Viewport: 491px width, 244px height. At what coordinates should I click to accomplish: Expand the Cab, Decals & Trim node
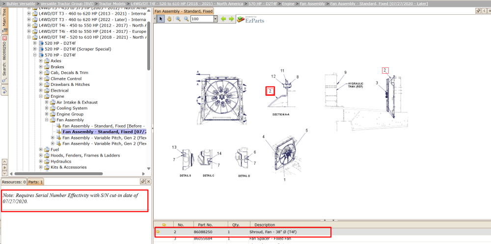click(x=41, y=73)
